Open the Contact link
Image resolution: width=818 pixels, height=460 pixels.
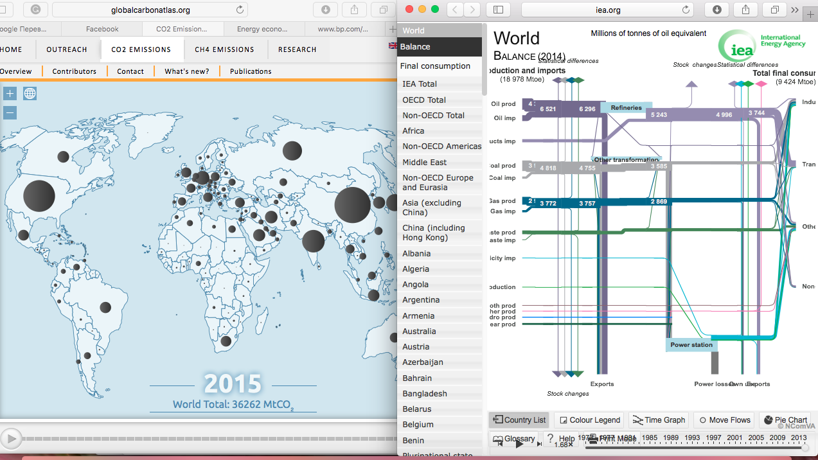tap(130, 71)
